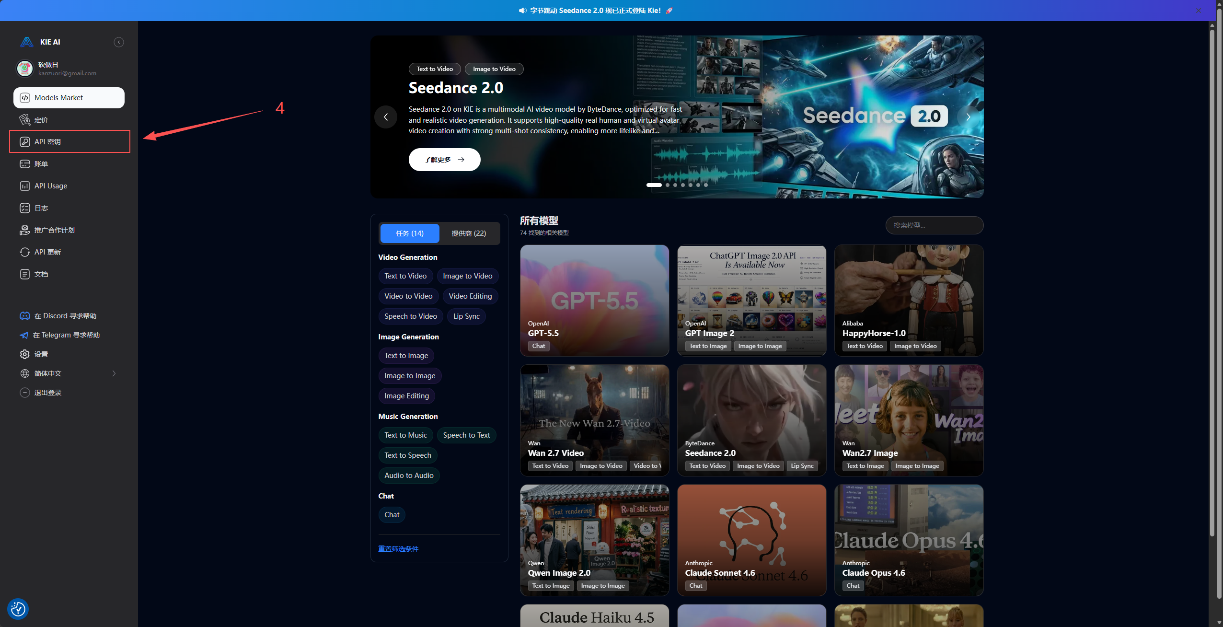1223x627 pixels.
Task: Open the Models Market menu item
Action: pyautogui.click(x=69, y=98)
